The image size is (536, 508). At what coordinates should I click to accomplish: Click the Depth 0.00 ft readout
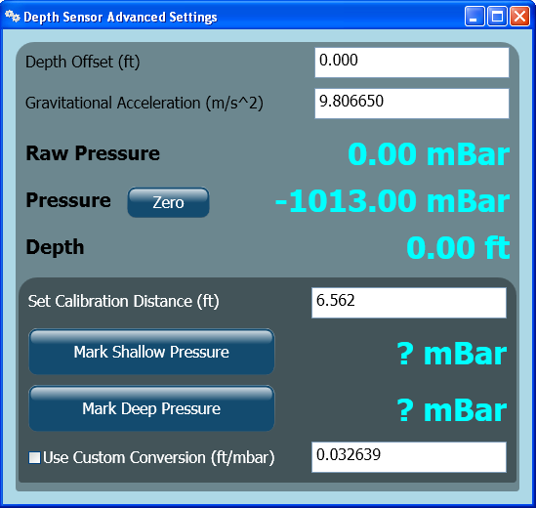coord(458,248)
